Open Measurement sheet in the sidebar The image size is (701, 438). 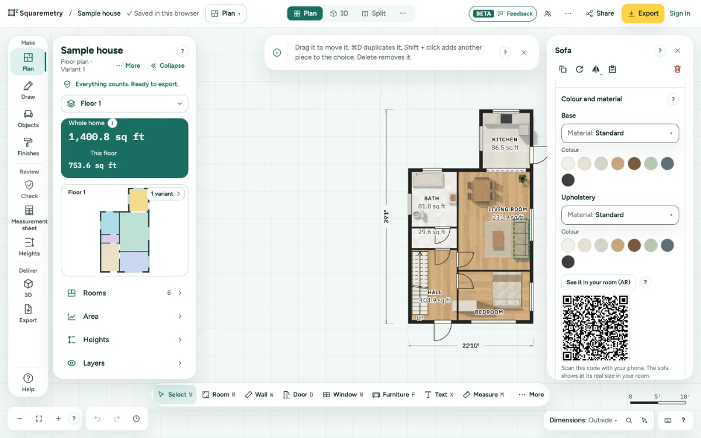click(x=29, y=217)
